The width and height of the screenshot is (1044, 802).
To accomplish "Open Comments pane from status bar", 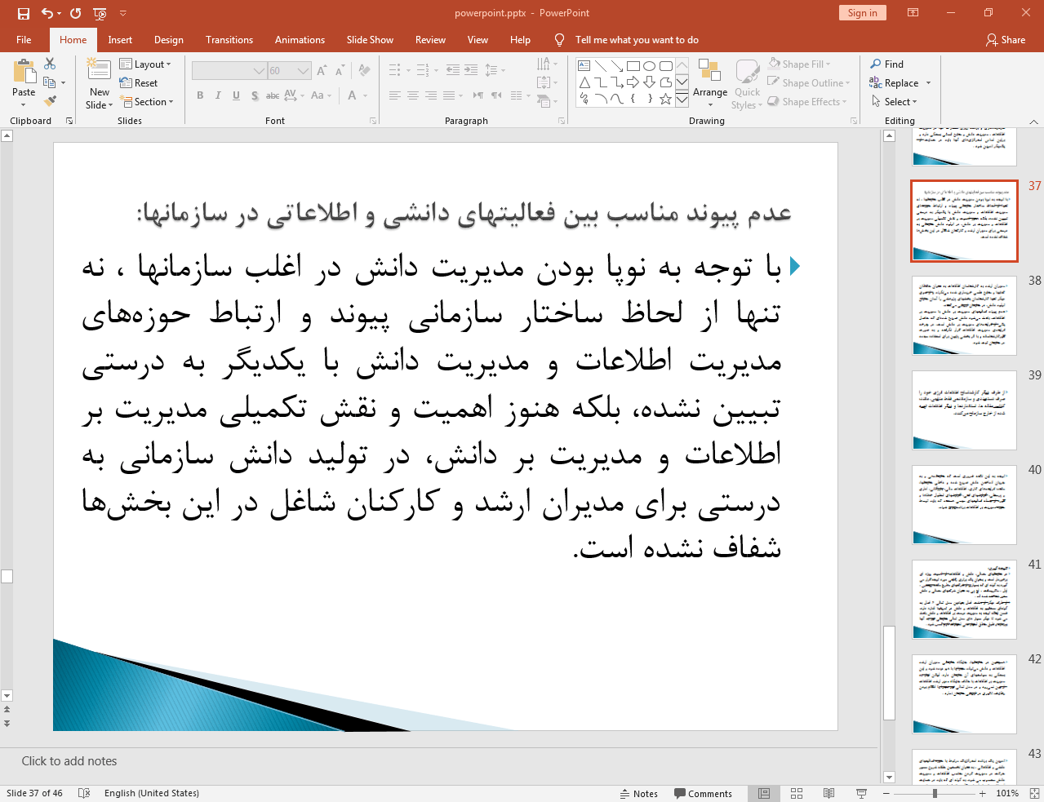I will [x=704, y=793].
